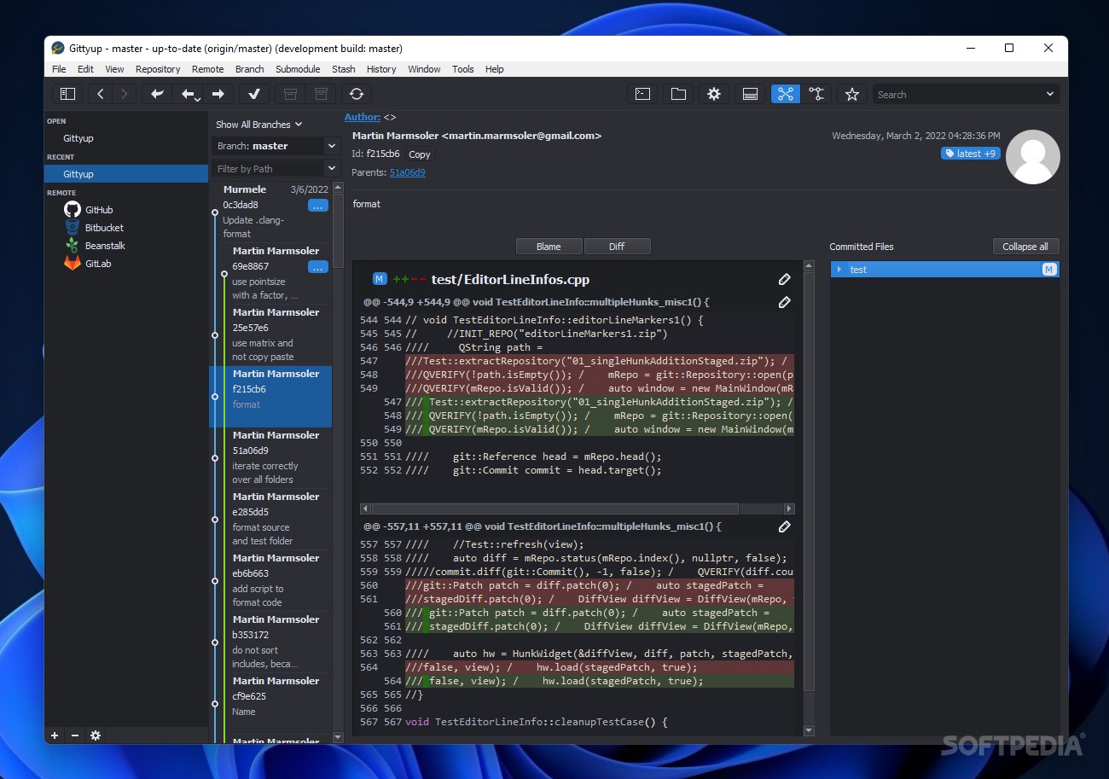Remove a repository with the minus icon
Screen dimensions: 1109x779
click(x=74, y=735)
